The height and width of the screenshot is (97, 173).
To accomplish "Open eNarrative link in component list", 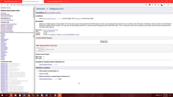I will [4, 41].
